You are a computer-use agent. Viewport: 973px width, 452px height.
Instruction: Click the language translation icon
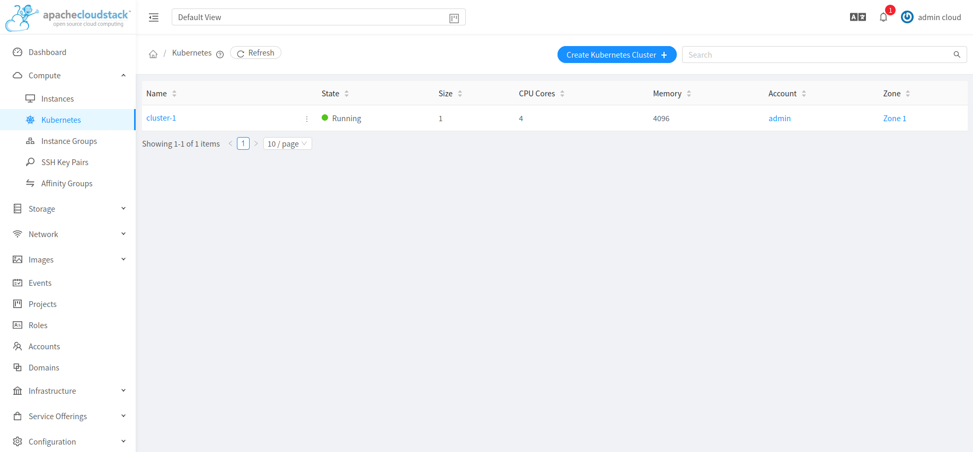857,17
